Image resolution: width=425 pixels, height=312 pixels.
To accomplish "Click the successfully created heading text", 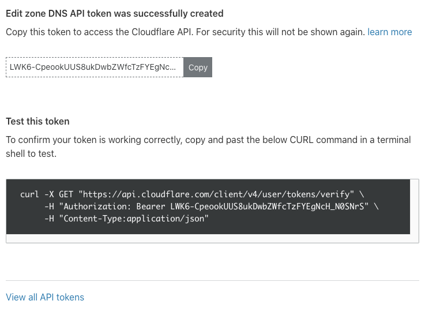I will click(114, 13).
